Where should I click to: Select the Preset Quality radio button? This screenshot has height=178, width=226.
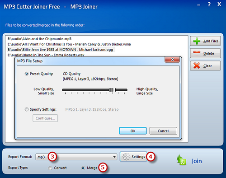(x=27, y=74)
